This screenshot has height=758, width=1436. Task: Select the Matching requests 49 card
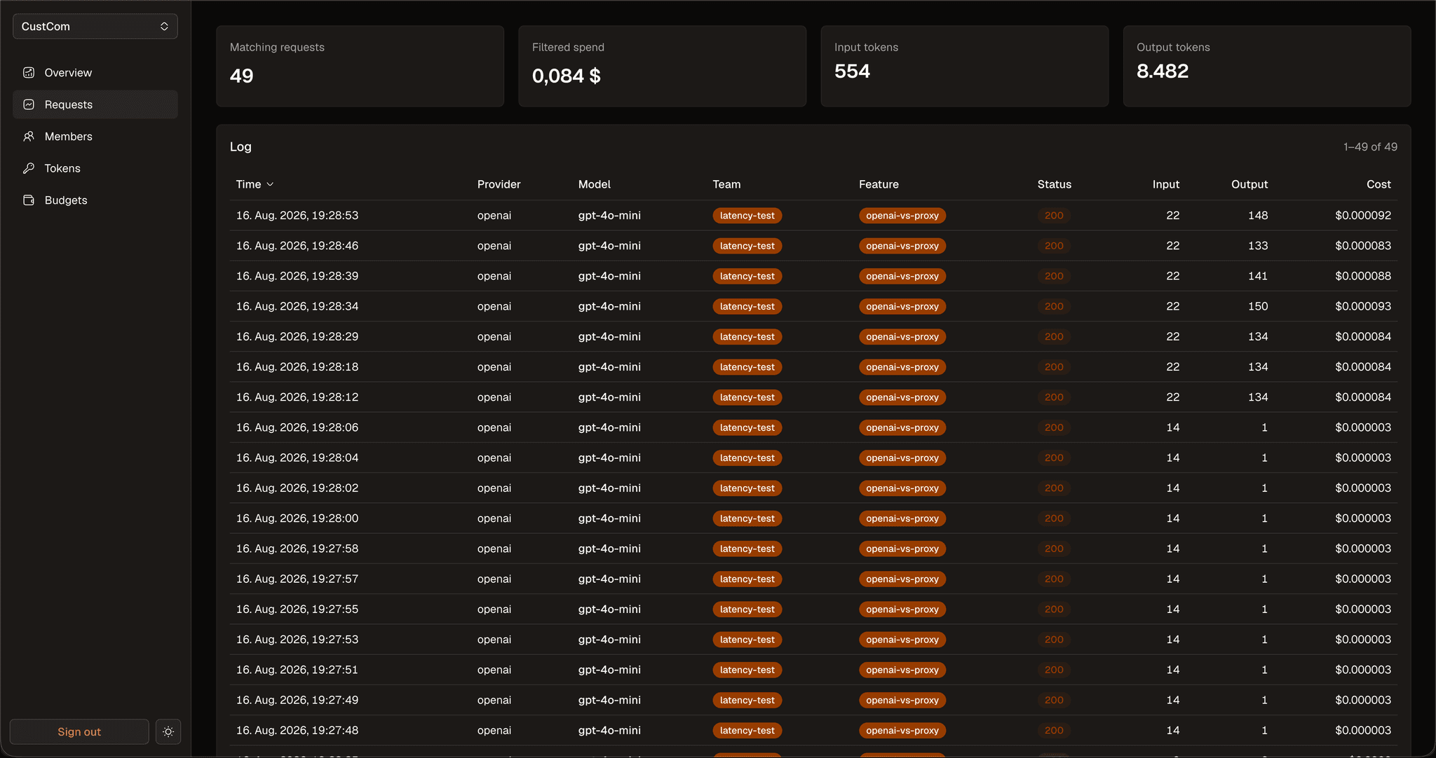click(360, 67)
